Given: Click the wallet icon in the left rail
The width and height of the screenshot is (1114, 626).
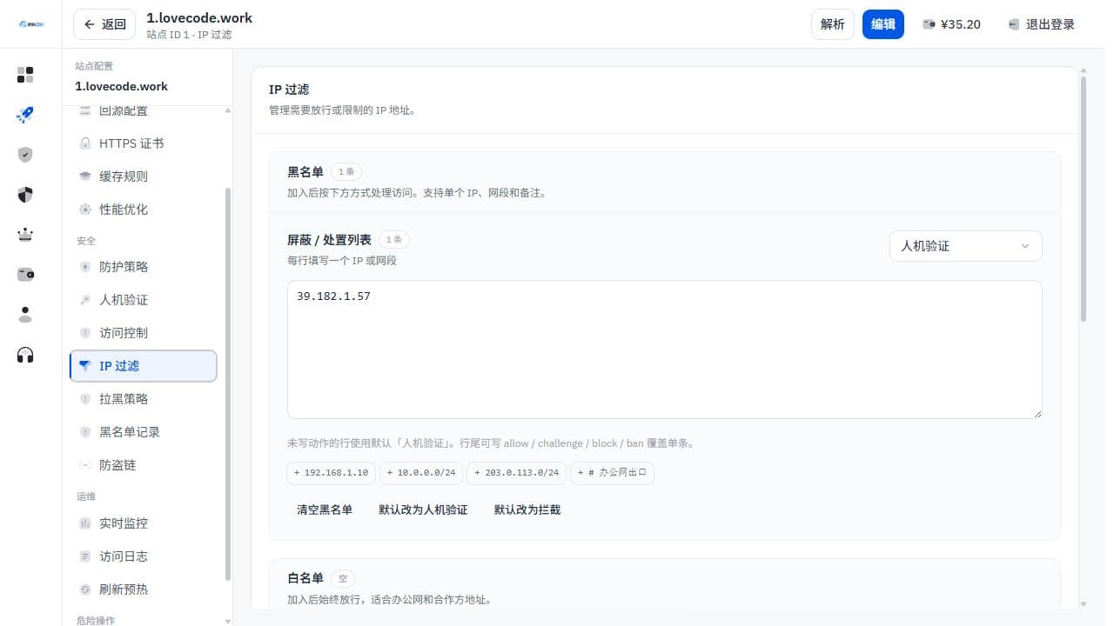Looking at the screenshot, I should 25,275.
